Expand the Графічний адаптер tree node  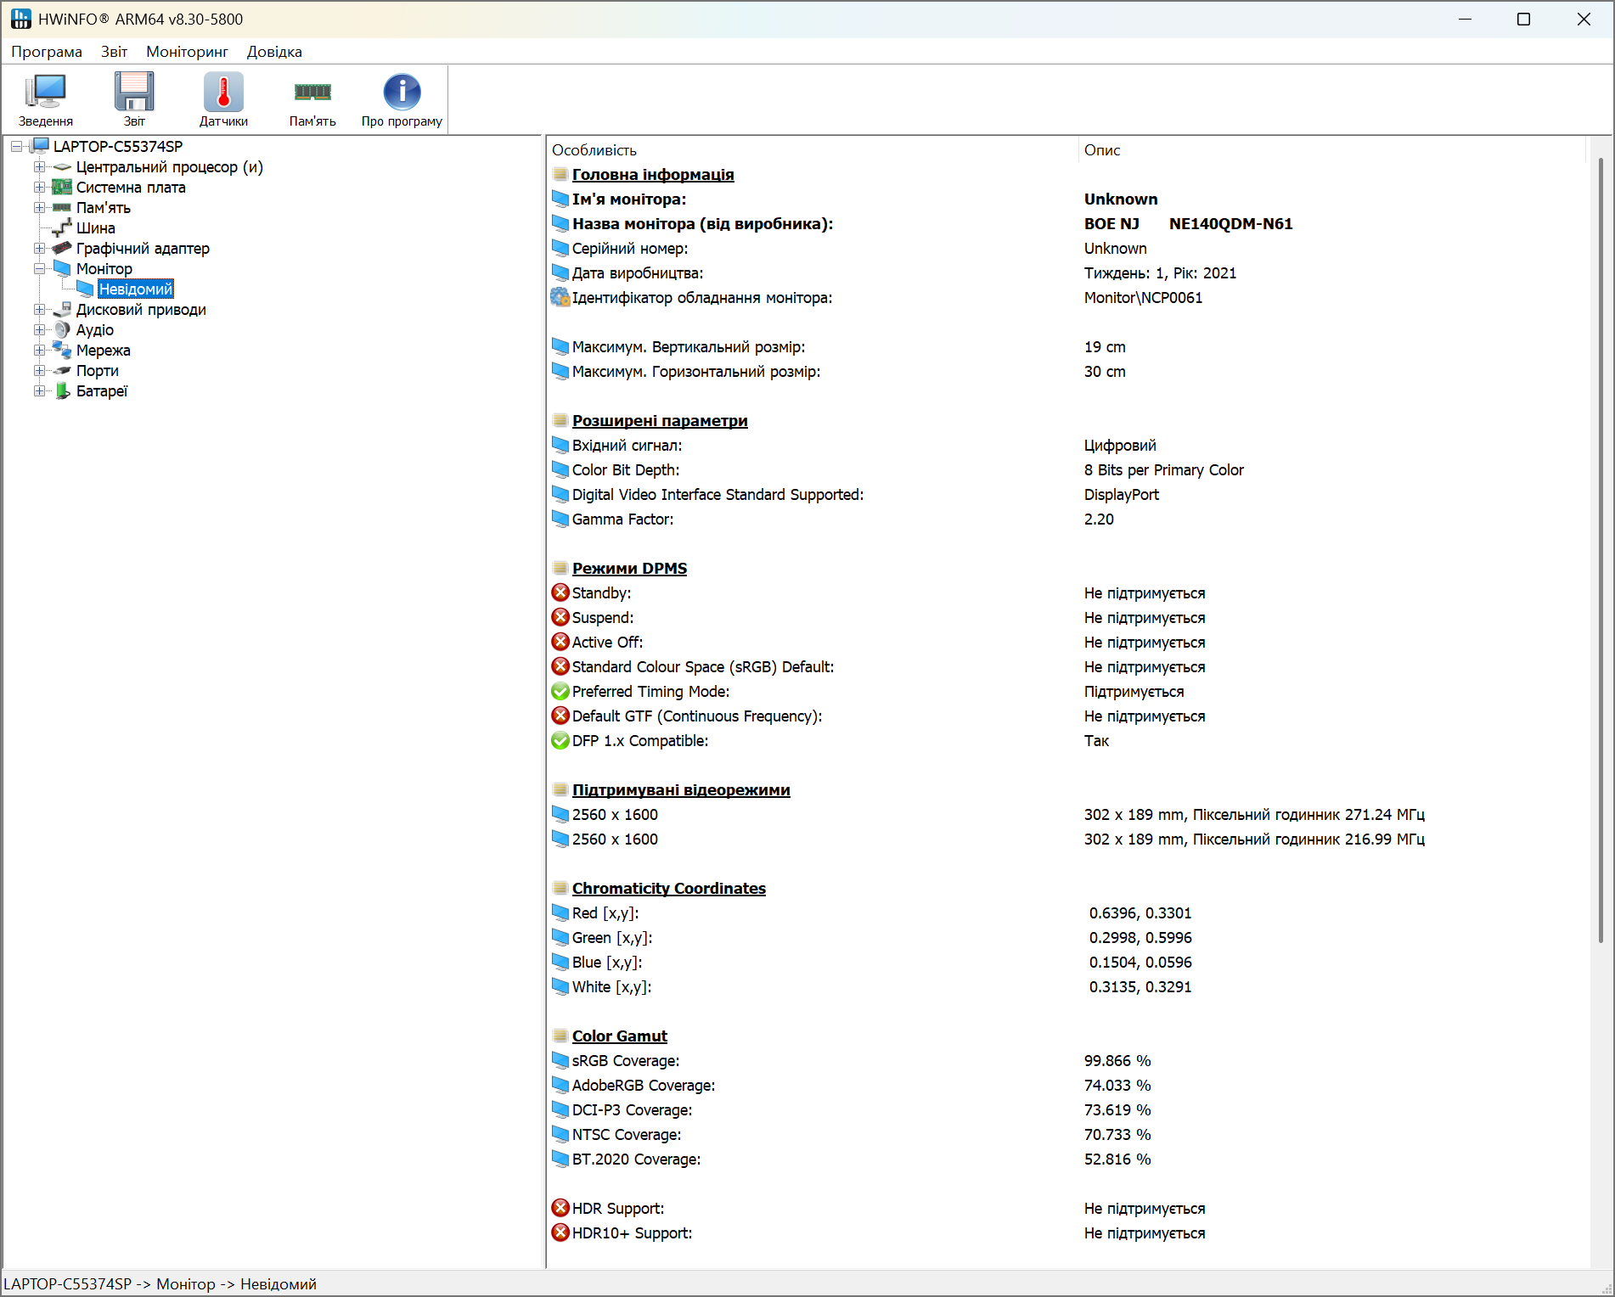39,249
